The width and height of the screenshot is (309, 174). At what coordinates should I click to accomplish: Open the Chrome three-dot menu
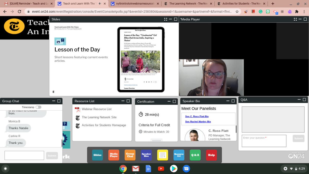[304, 12]
